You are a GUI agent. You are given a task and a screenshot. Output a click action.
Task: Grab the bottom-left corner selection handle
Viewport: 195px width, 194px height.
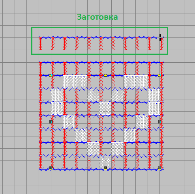point(51,168)
